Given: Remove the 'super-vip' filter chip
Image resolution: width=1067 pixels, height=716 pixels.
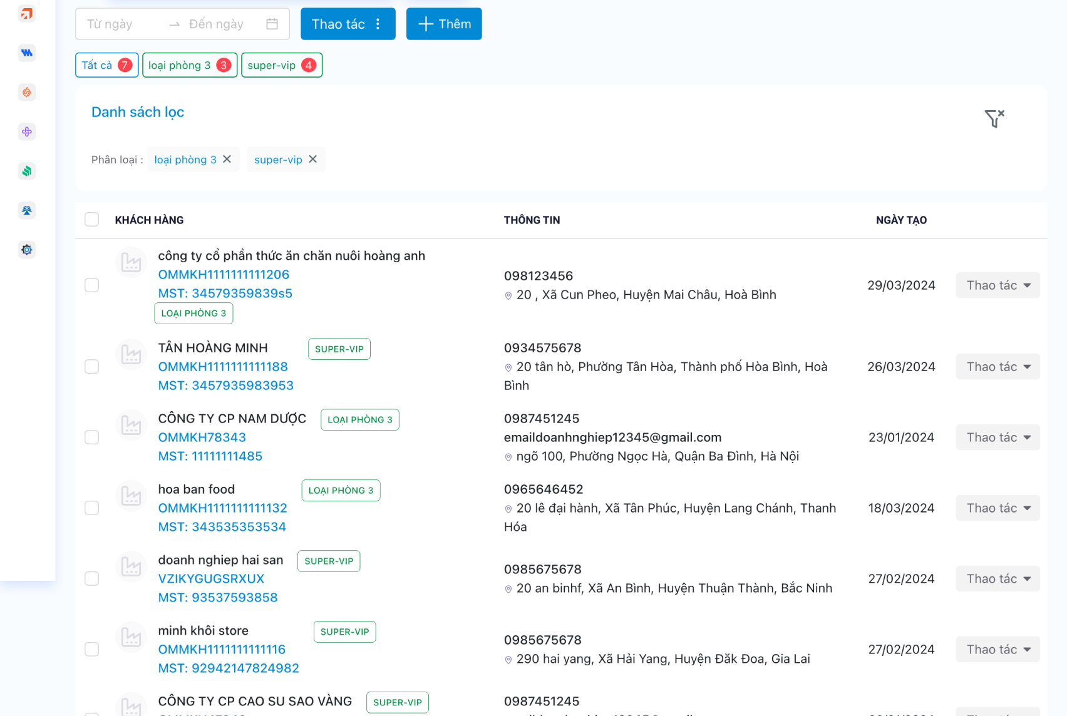Looking at the screenshot, I should pos(313,160).
